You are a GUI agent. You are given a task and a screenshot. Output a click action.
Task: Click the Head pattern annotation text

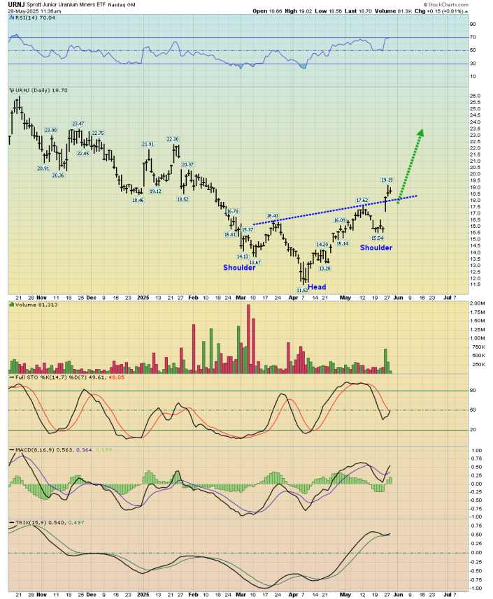(x=317, y=287)
